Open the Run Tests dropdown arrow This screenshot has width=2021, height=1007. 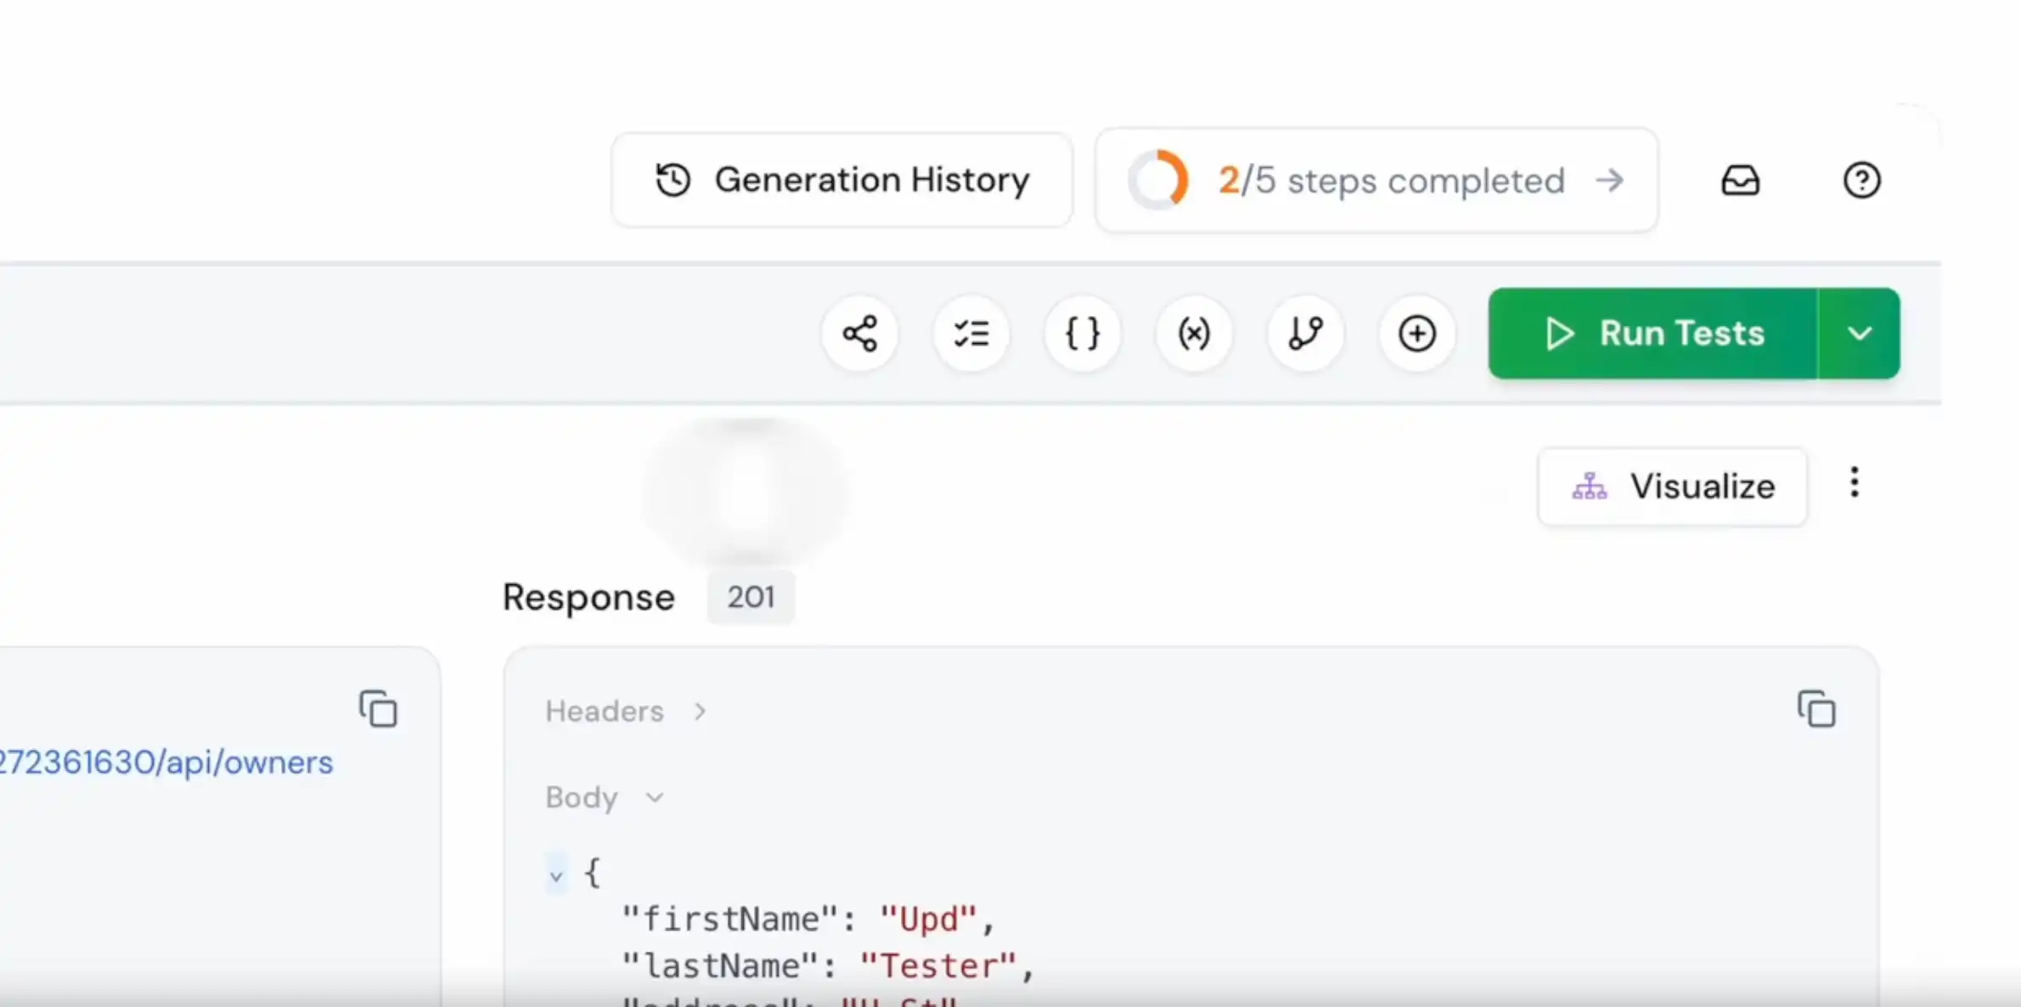pyautogui.click(x=1860, y=333)
